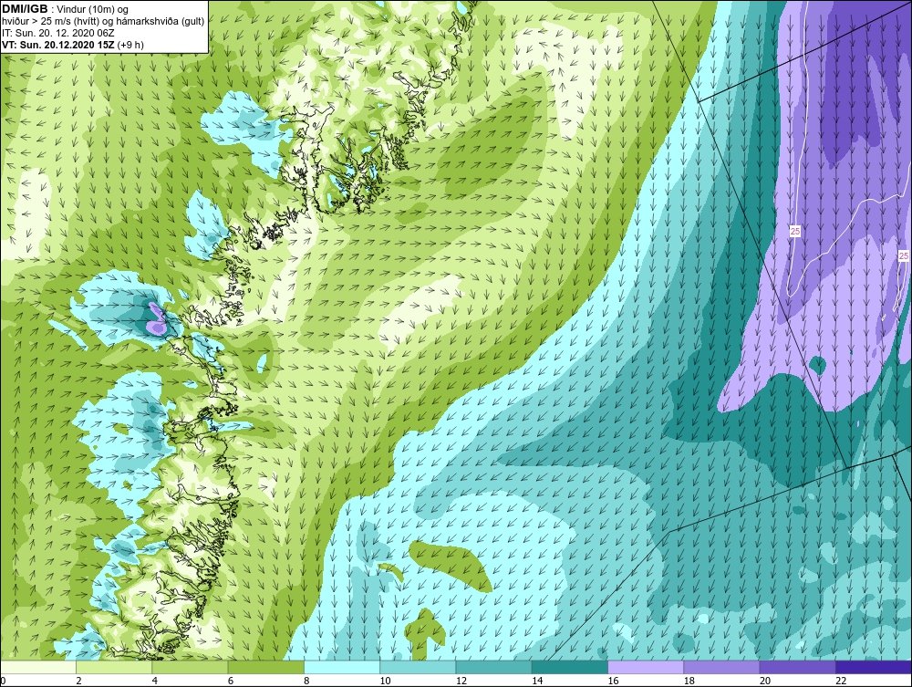Click the '16' value on the legend scale

pyautogui.click(x=613, y=681)
